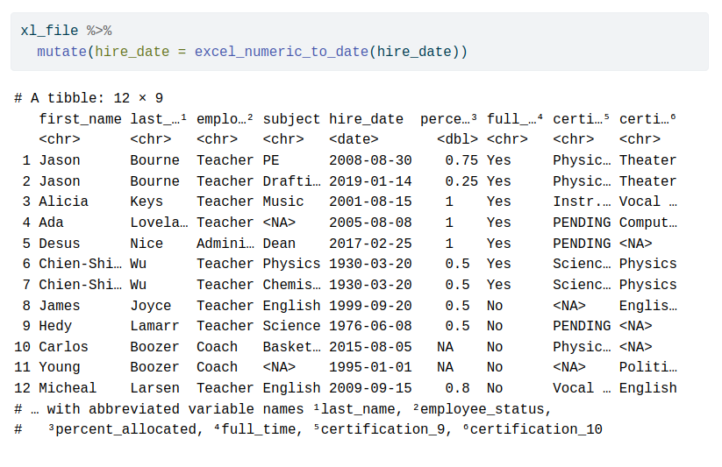This screenshot has height=467, width=722.
Task: Click excel_numeric_to_date in the code
Action: coord(282,51)
